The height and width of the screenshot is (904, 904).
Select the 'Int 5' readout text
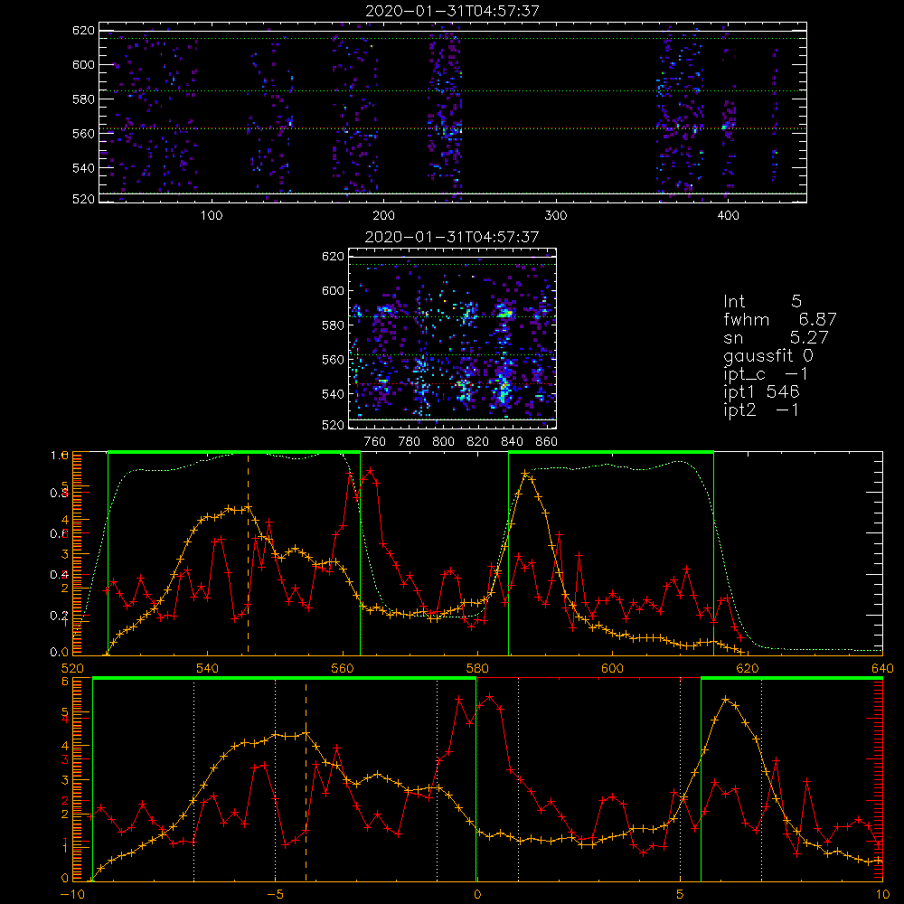point(762,301)
